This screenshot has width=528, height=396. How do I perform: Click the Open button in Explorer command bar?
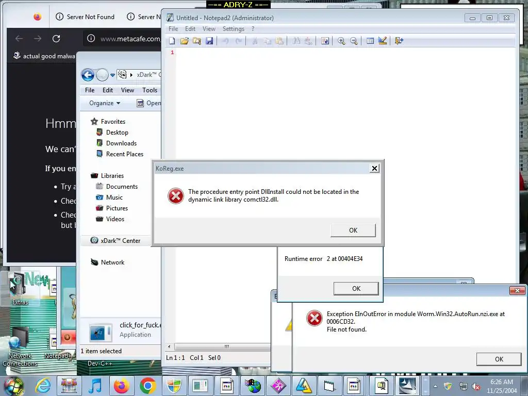point(149,103)
